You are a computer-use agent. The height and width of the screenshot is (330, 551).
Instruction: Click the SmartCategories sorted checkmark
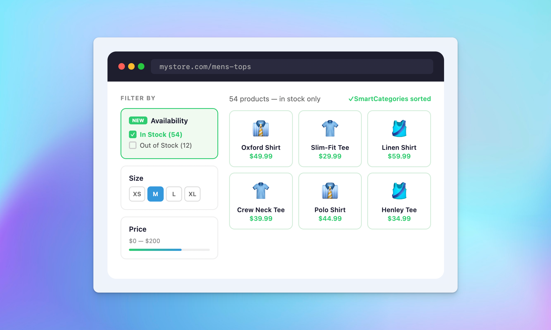pos(351,99)
